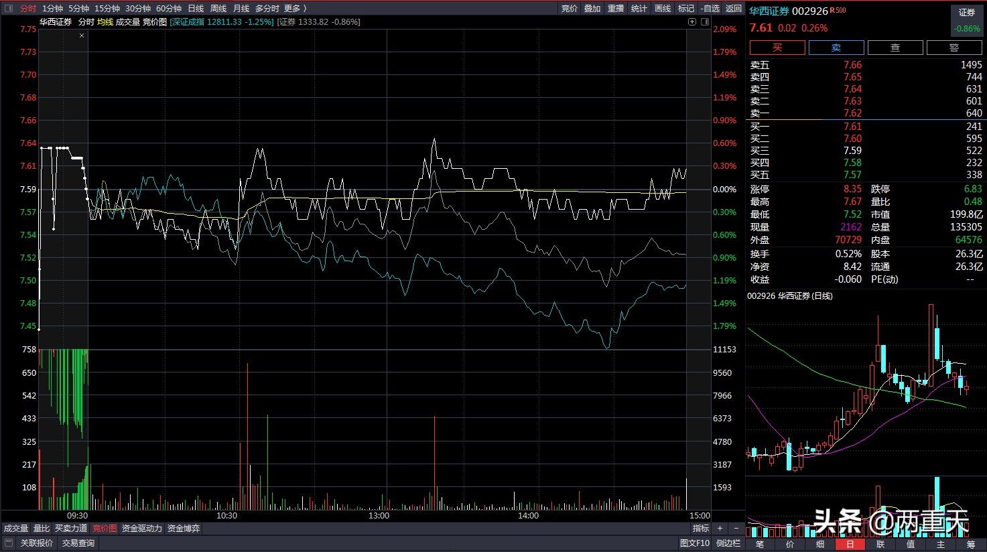Click the 标记 mark tool
The height and width of the screenshot is (552, 987).
point(686,8)
